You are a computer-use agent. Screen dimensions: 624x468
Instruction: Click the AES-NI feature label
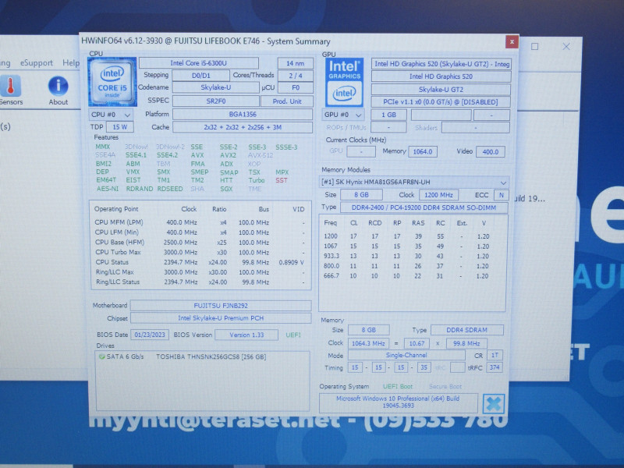pos(107,189)
